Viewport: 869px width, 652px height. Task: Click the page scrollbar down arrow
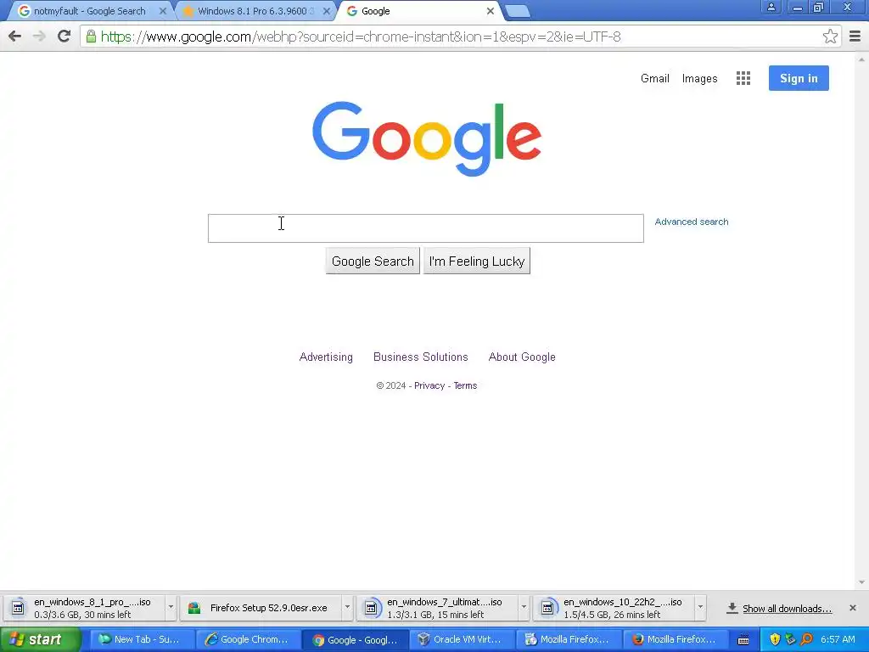pyautogui.click(x=861, y=582)
